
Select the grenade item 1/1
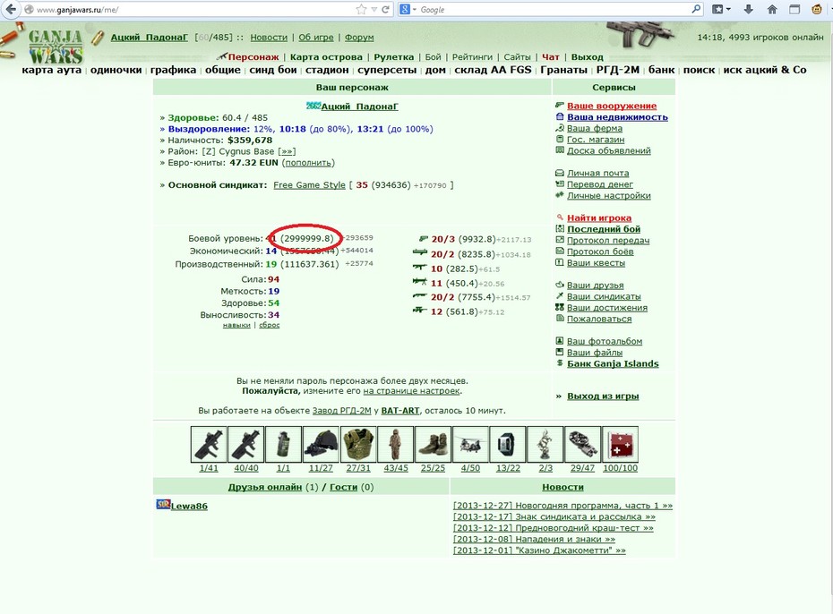point(283,444)
